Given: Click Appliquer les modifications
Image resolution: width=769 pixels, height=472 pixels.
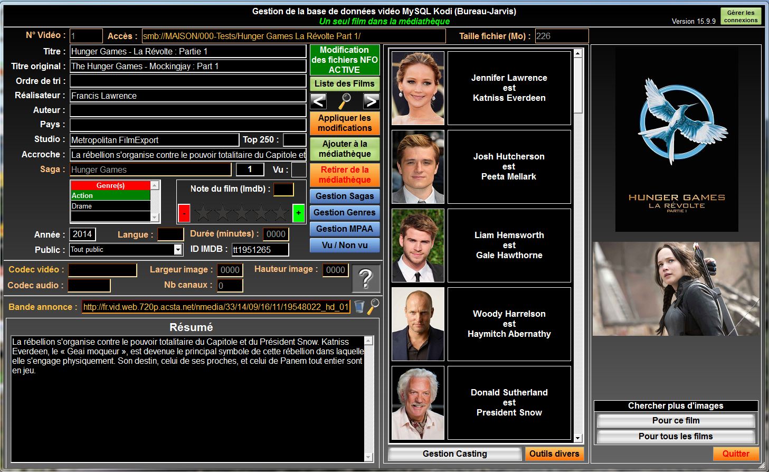Looking at the screenshot, I should click(345, 123).
